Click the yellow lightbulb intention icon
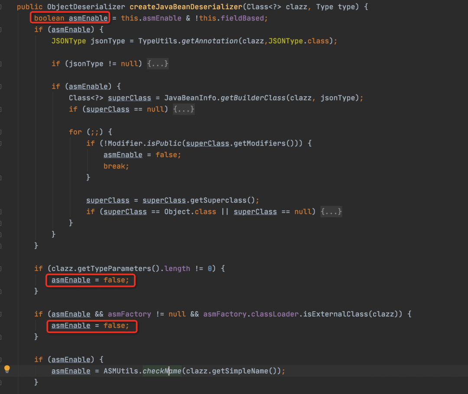 point(7,369)
